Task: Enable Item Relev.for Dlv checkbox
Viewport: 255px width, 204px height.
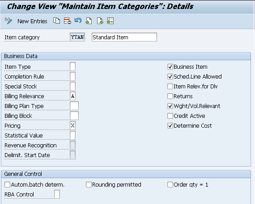Action: pos(170,86)
